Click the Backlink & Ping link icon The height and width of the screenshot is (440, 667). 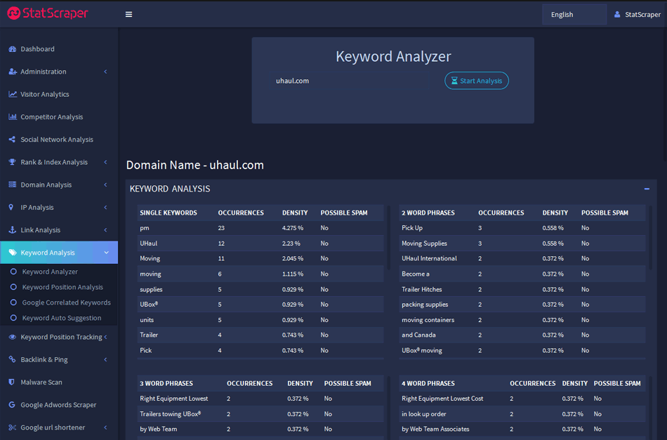pos(13,359)
